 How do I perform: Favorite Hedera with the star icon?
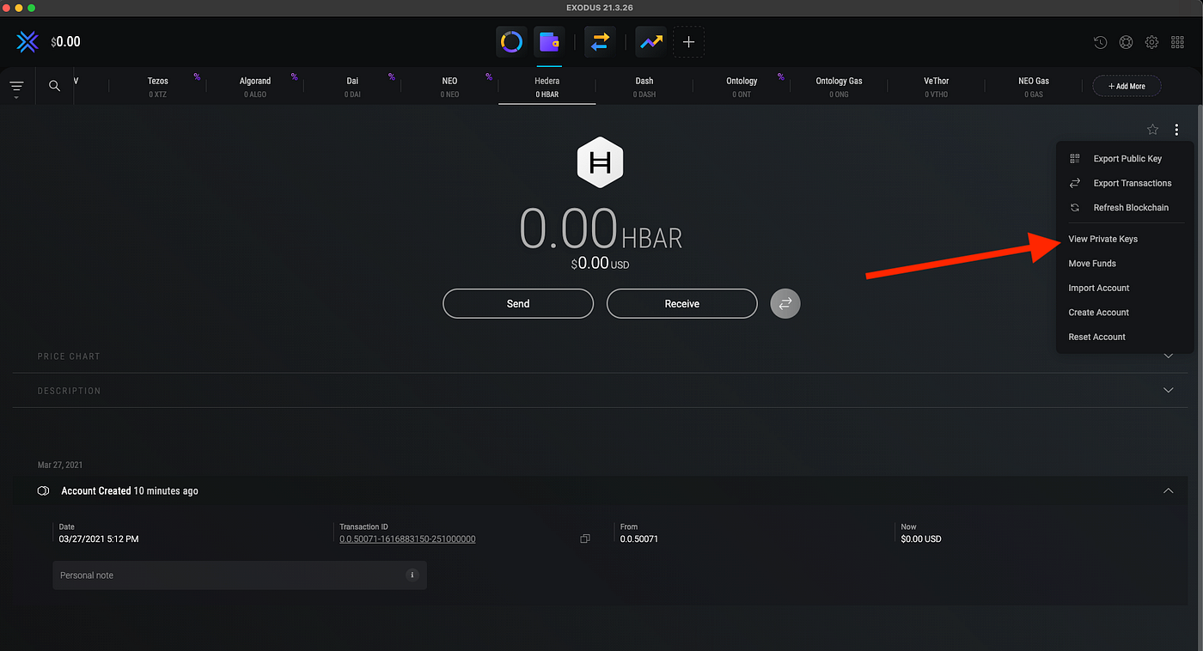1152,130
